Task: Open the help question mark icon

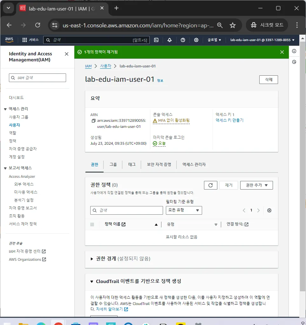Action: point(183,40)
